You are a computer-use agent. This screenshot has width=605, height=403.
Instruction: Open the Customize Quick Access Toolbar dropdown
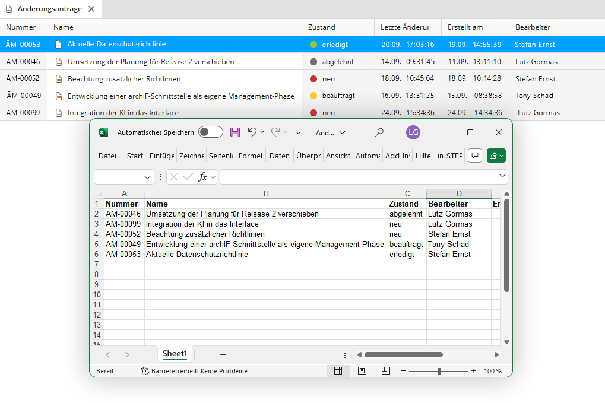click(x=298, y=132)
